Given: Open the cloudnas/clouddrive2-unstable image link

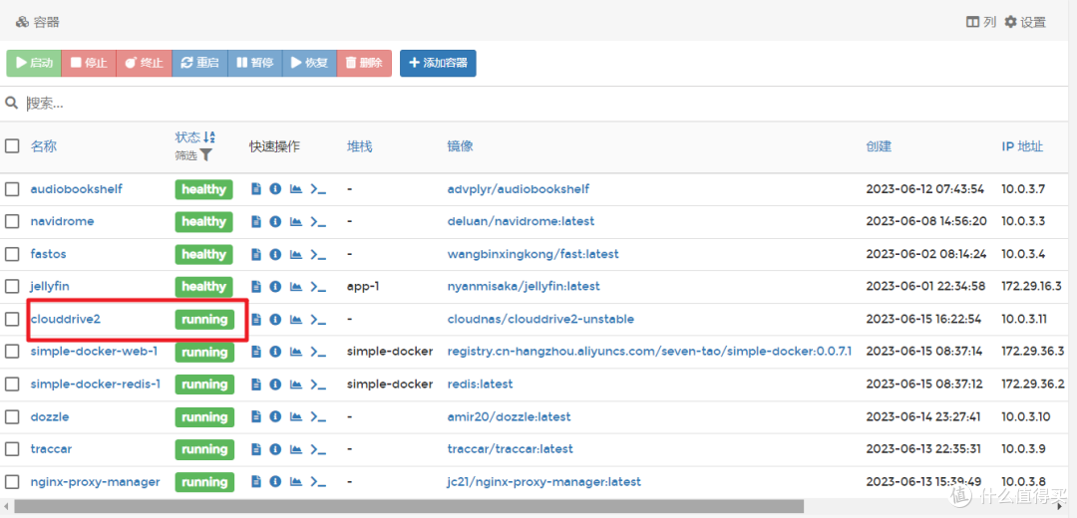Looking at the screenshot, I should pyautogui.click(x=540, y=320).
